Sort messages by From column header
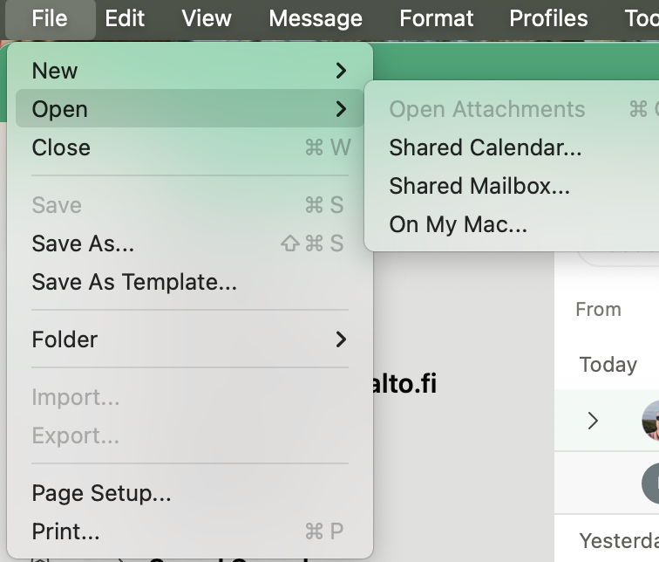Image resolution: width=659 pixels, height=562 pixels. coord(598,309)
